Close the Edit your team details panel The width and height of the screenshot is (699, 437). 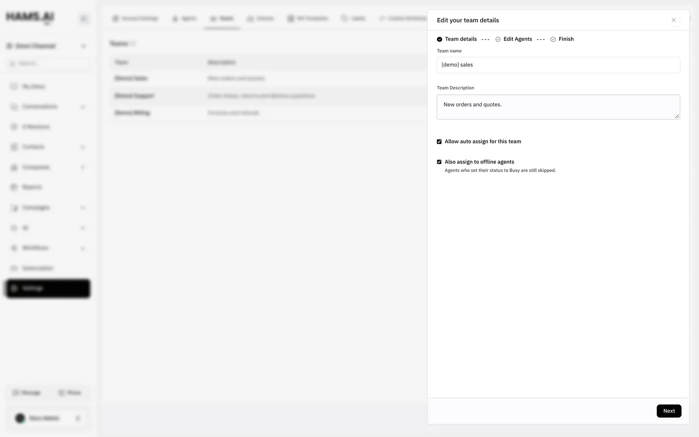coord(673,20)
